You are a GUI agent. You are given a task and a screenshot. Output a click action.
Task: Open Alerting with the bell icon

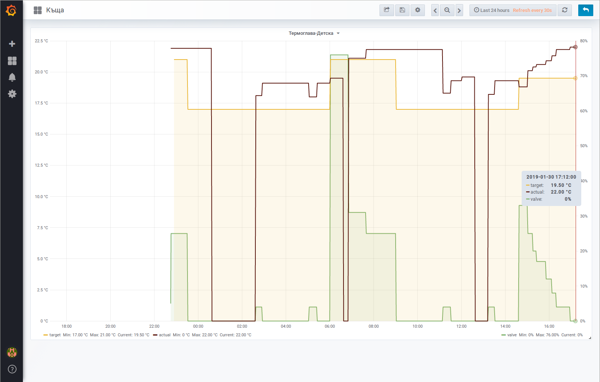(12, 77)
